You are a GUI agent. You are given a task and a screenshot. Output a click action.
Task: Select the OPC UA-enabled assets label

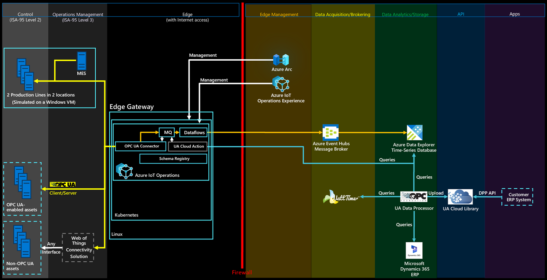pyautogui.click(x=22, y=207)
